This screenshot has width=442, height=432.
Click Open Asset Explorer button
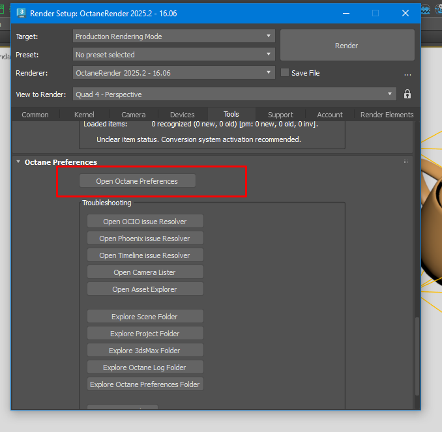145,289
